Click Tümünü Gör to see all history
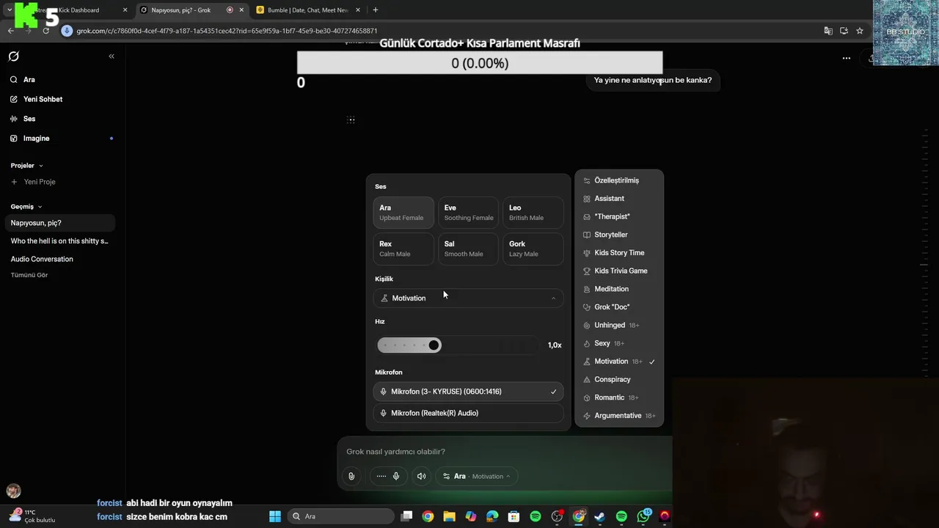 (29, 275)
